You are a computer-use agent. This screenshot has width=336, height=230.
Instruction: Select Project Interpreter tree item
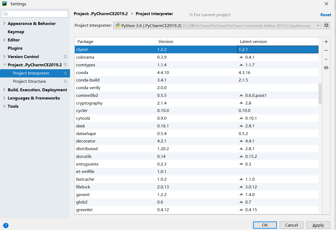35,73
